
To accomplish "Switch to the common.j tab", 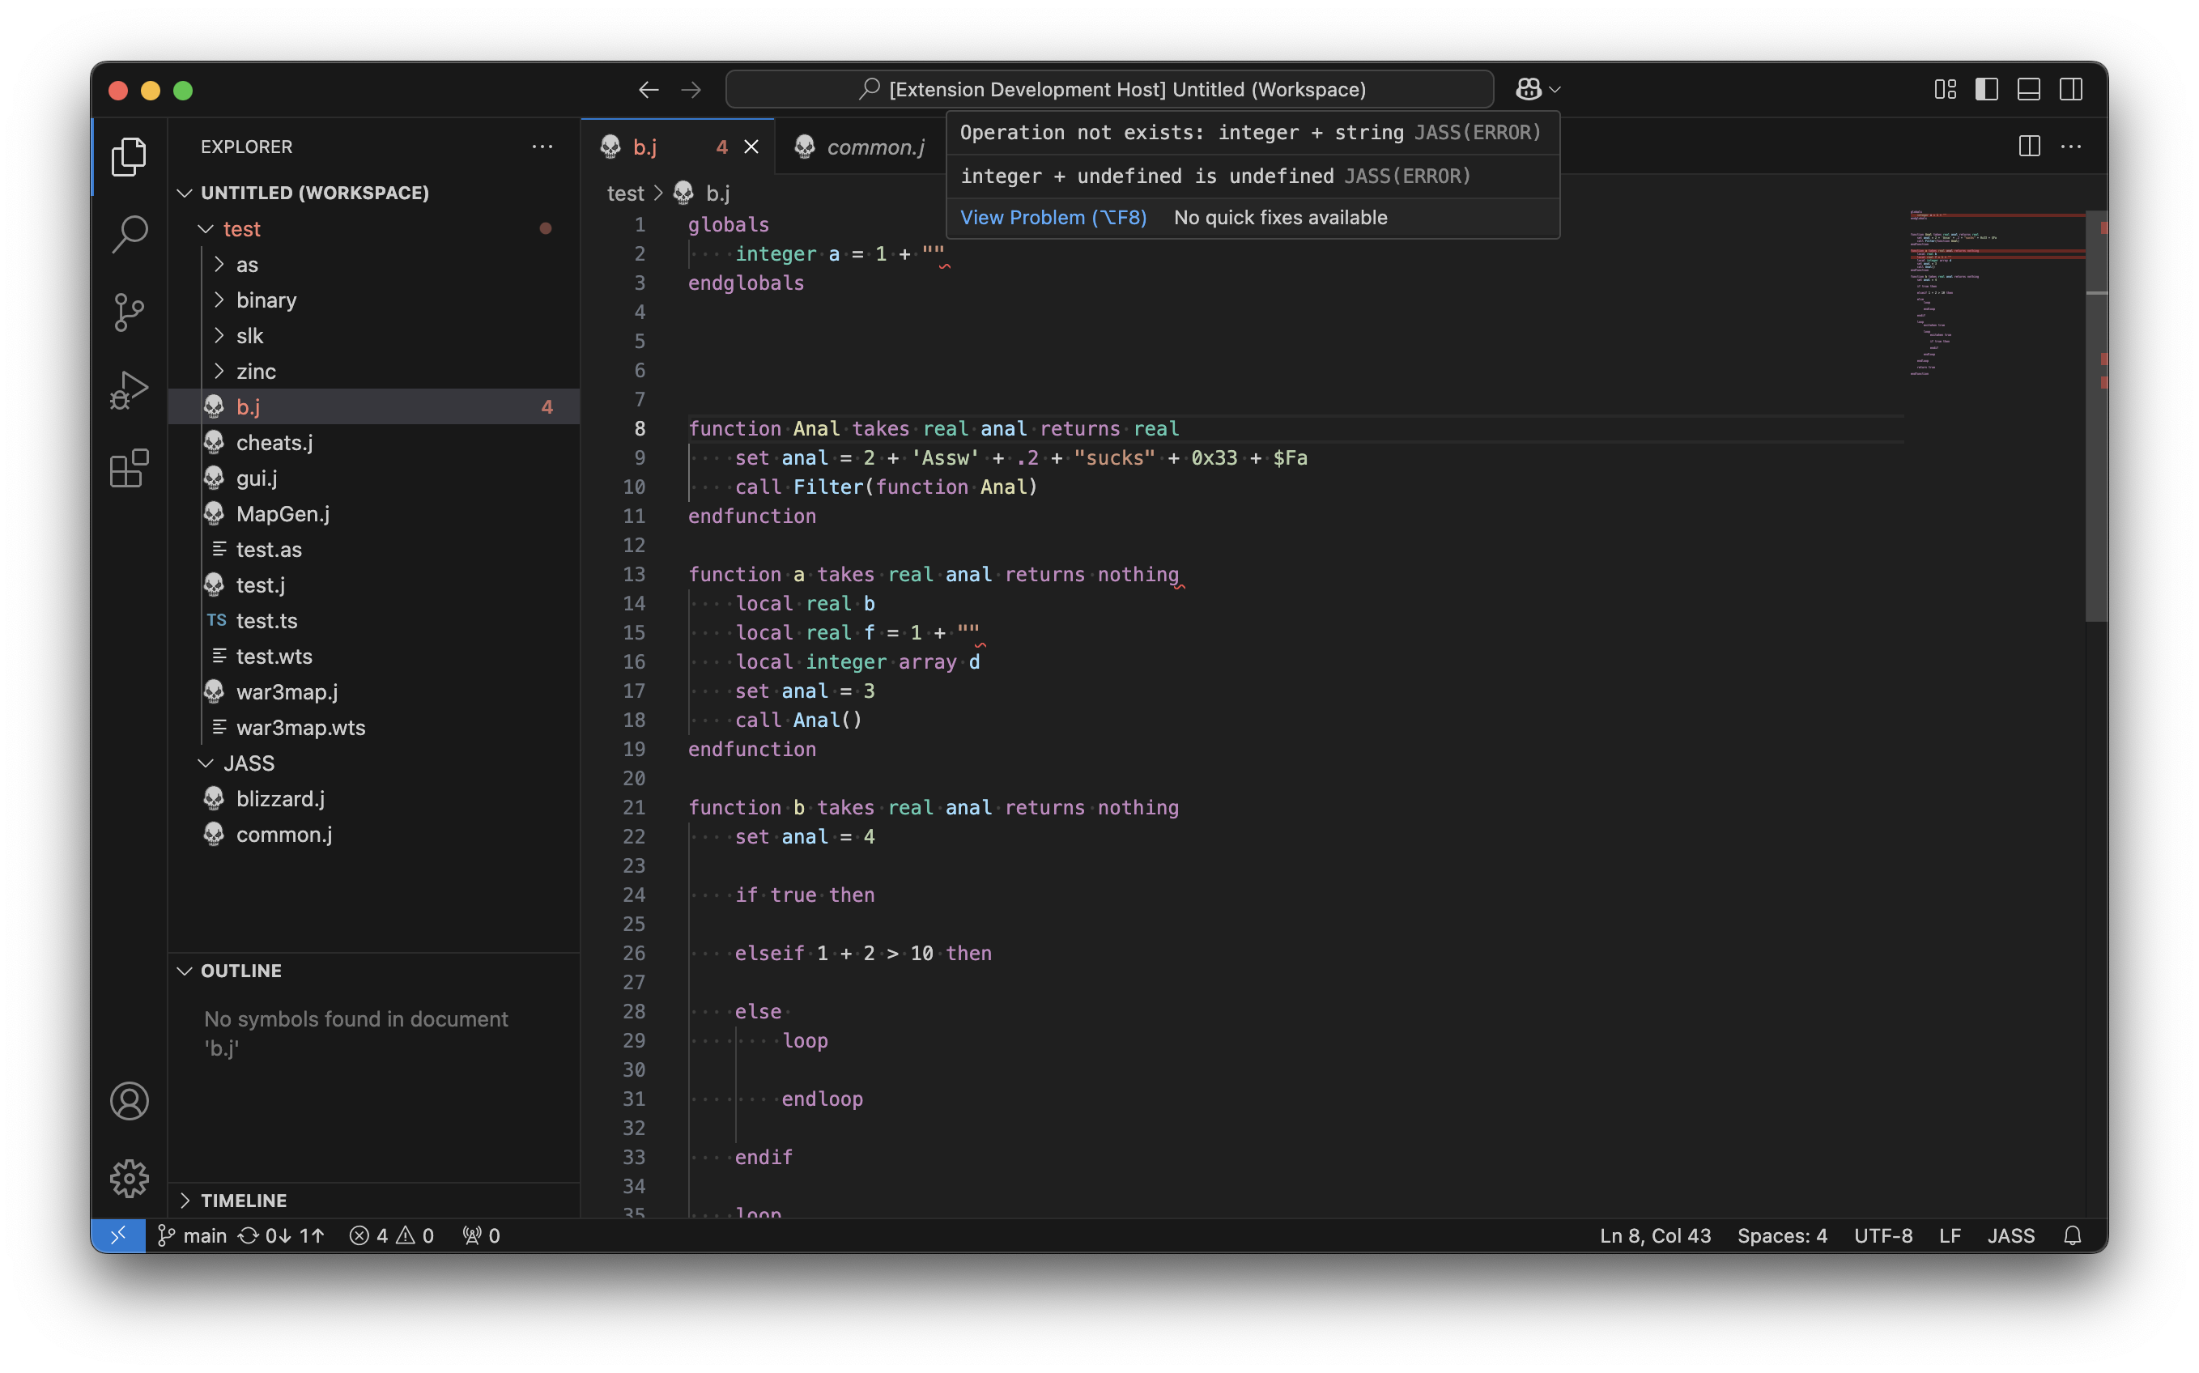I will (x=874, y=147).
